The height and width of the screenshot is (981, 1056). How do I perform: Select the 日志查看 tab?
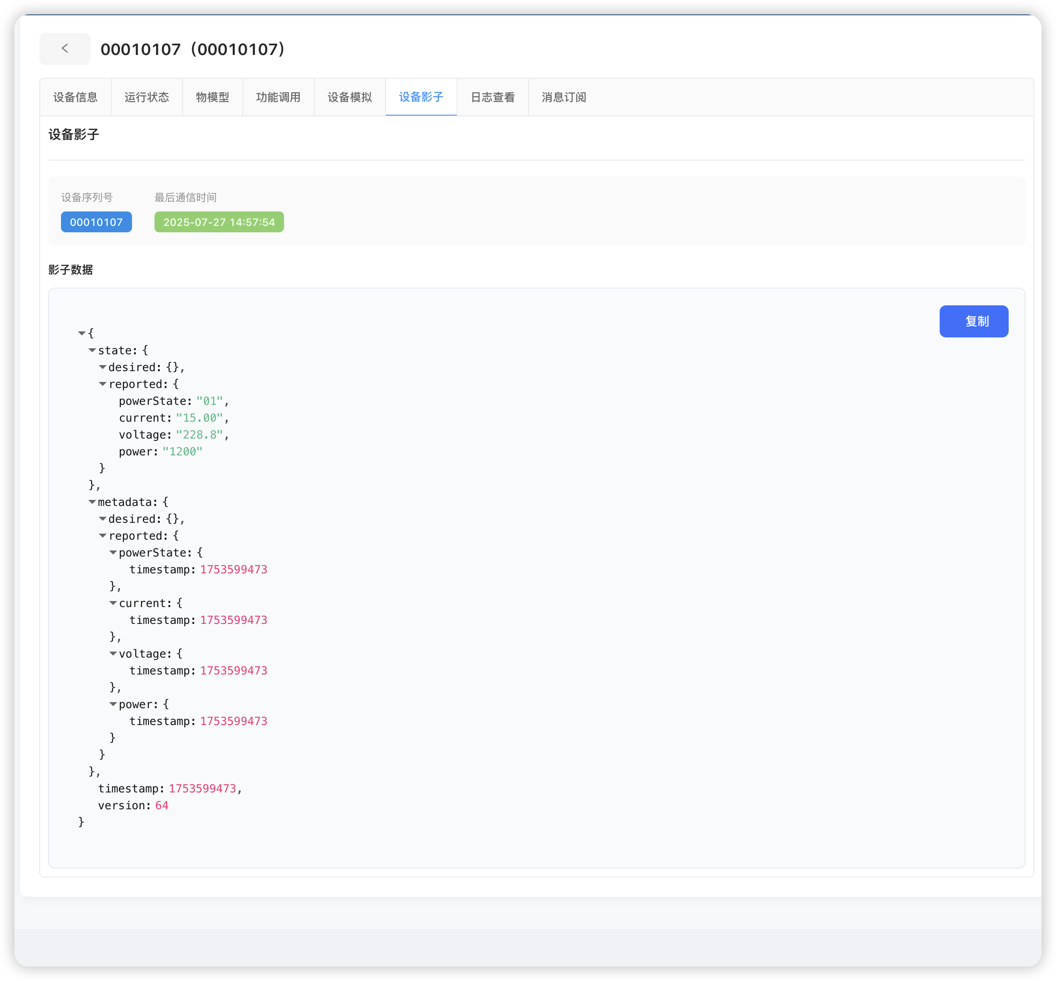pyautogui.click(x=492, y=97)
